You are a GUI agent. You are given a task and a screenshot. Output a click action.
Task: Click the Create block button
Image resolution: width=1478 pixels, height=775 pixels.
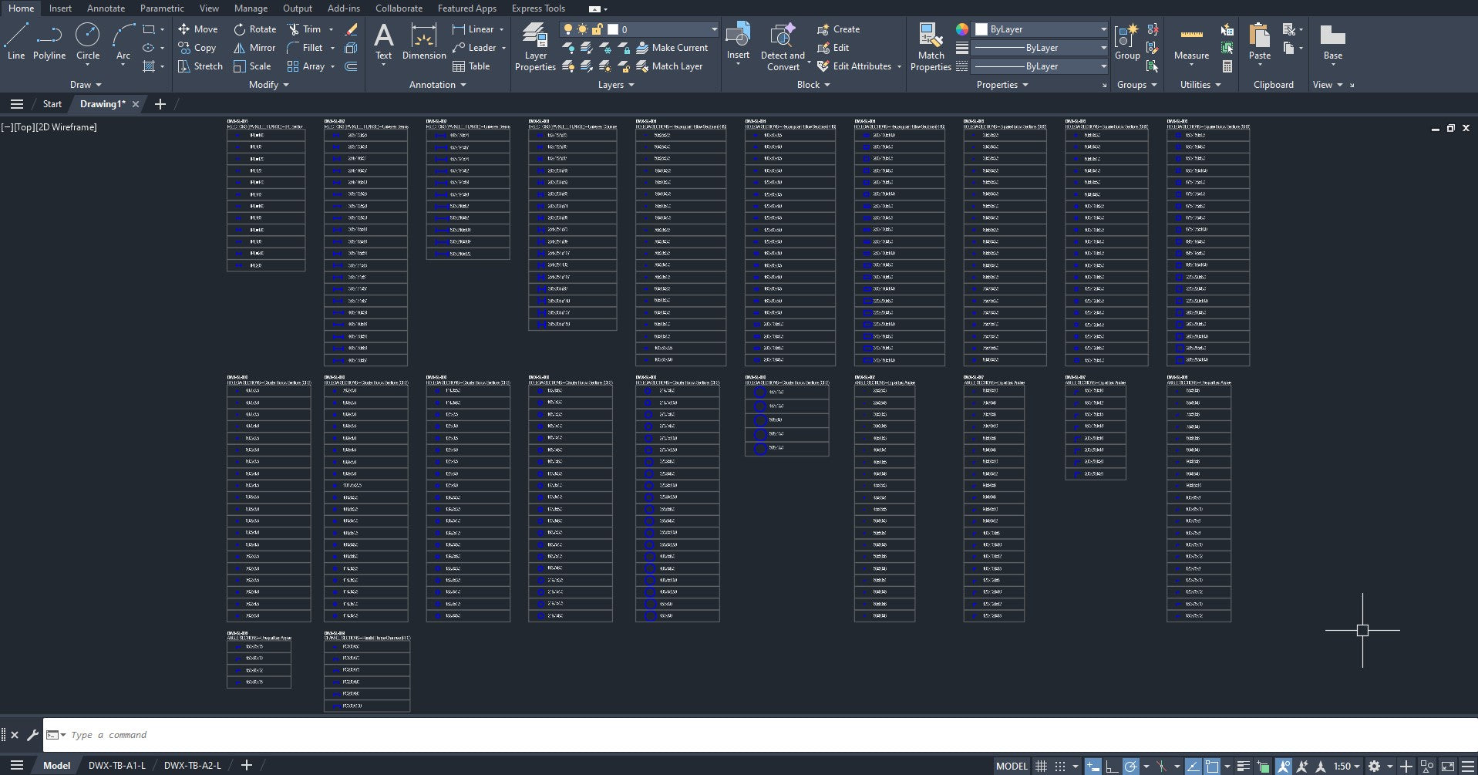click(838, 29)
